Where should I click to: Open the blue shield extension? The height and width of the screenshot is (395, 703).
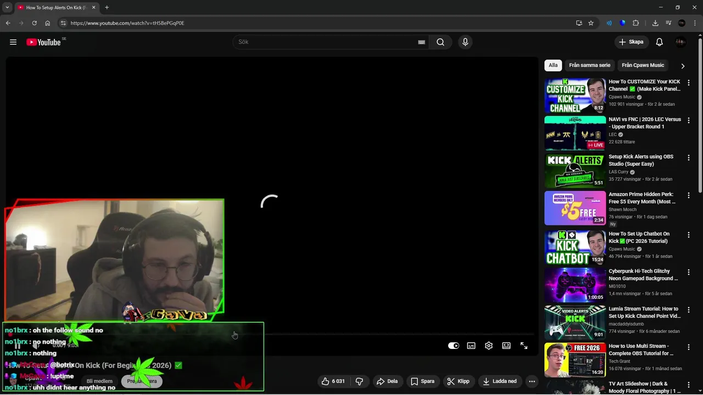(622, 23)
